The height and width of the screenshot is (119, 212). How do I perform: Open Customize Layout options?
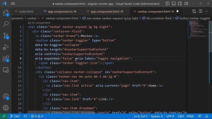point(186,4)
